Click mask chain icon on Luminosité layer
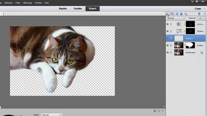 tap(184, 24)
